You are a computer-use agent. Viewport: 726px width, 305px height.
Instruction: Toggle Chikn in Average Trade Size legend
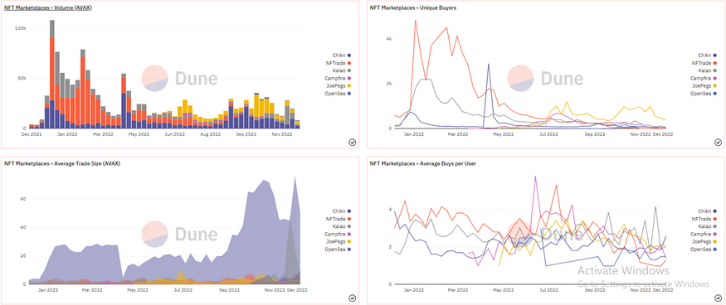[x=342, y=211]
